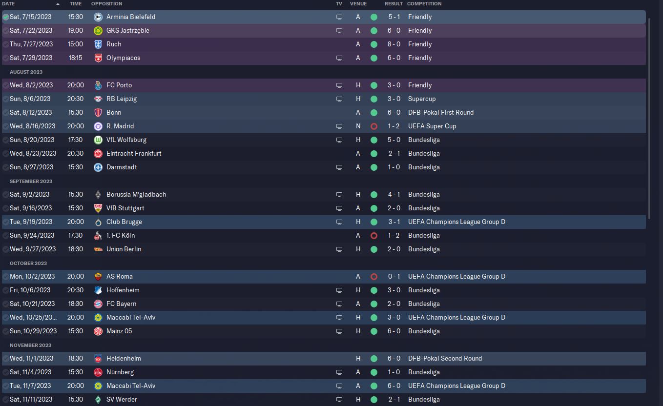Image resolution: width=663 pixels, height=406 pixels.
Task: Click the AS Roma club crest
Action: point(98,276)
